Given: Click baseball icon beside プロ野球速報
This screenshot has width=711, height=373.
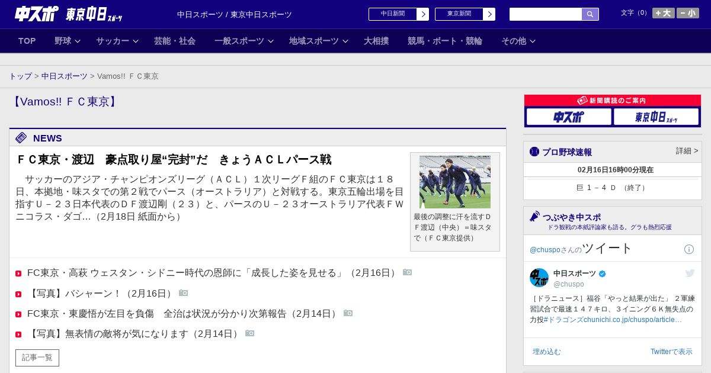Looking at the screenshot, I should 534,152.
